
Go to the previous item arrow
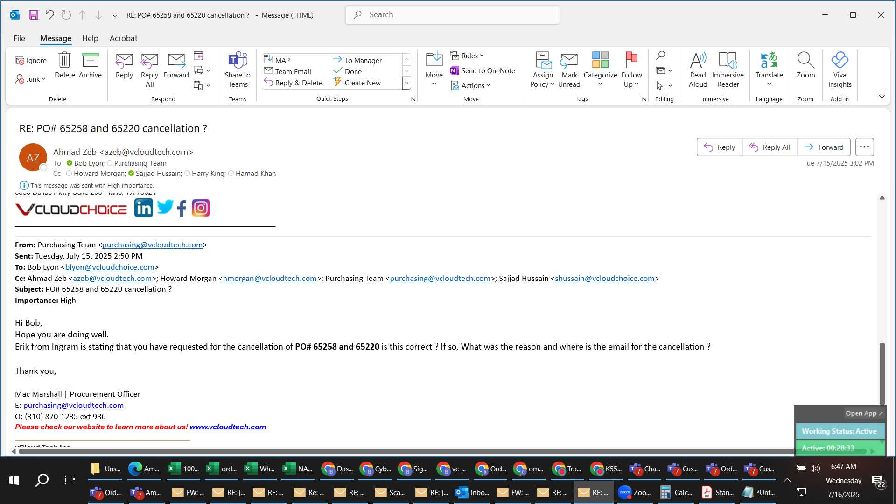[82, 15]
